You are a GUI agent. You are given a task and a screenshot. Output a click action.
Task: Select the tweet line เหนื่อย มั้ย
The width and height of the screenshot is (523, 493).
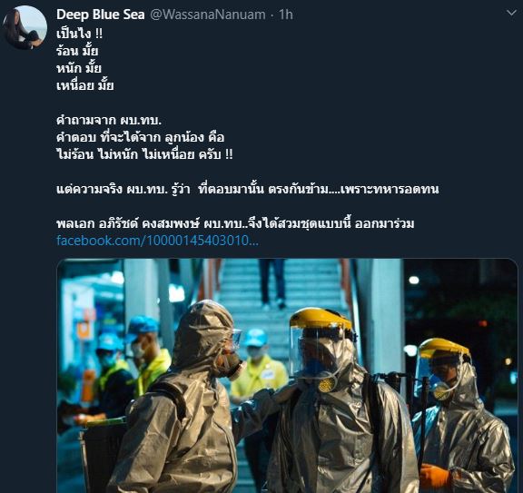85,85
